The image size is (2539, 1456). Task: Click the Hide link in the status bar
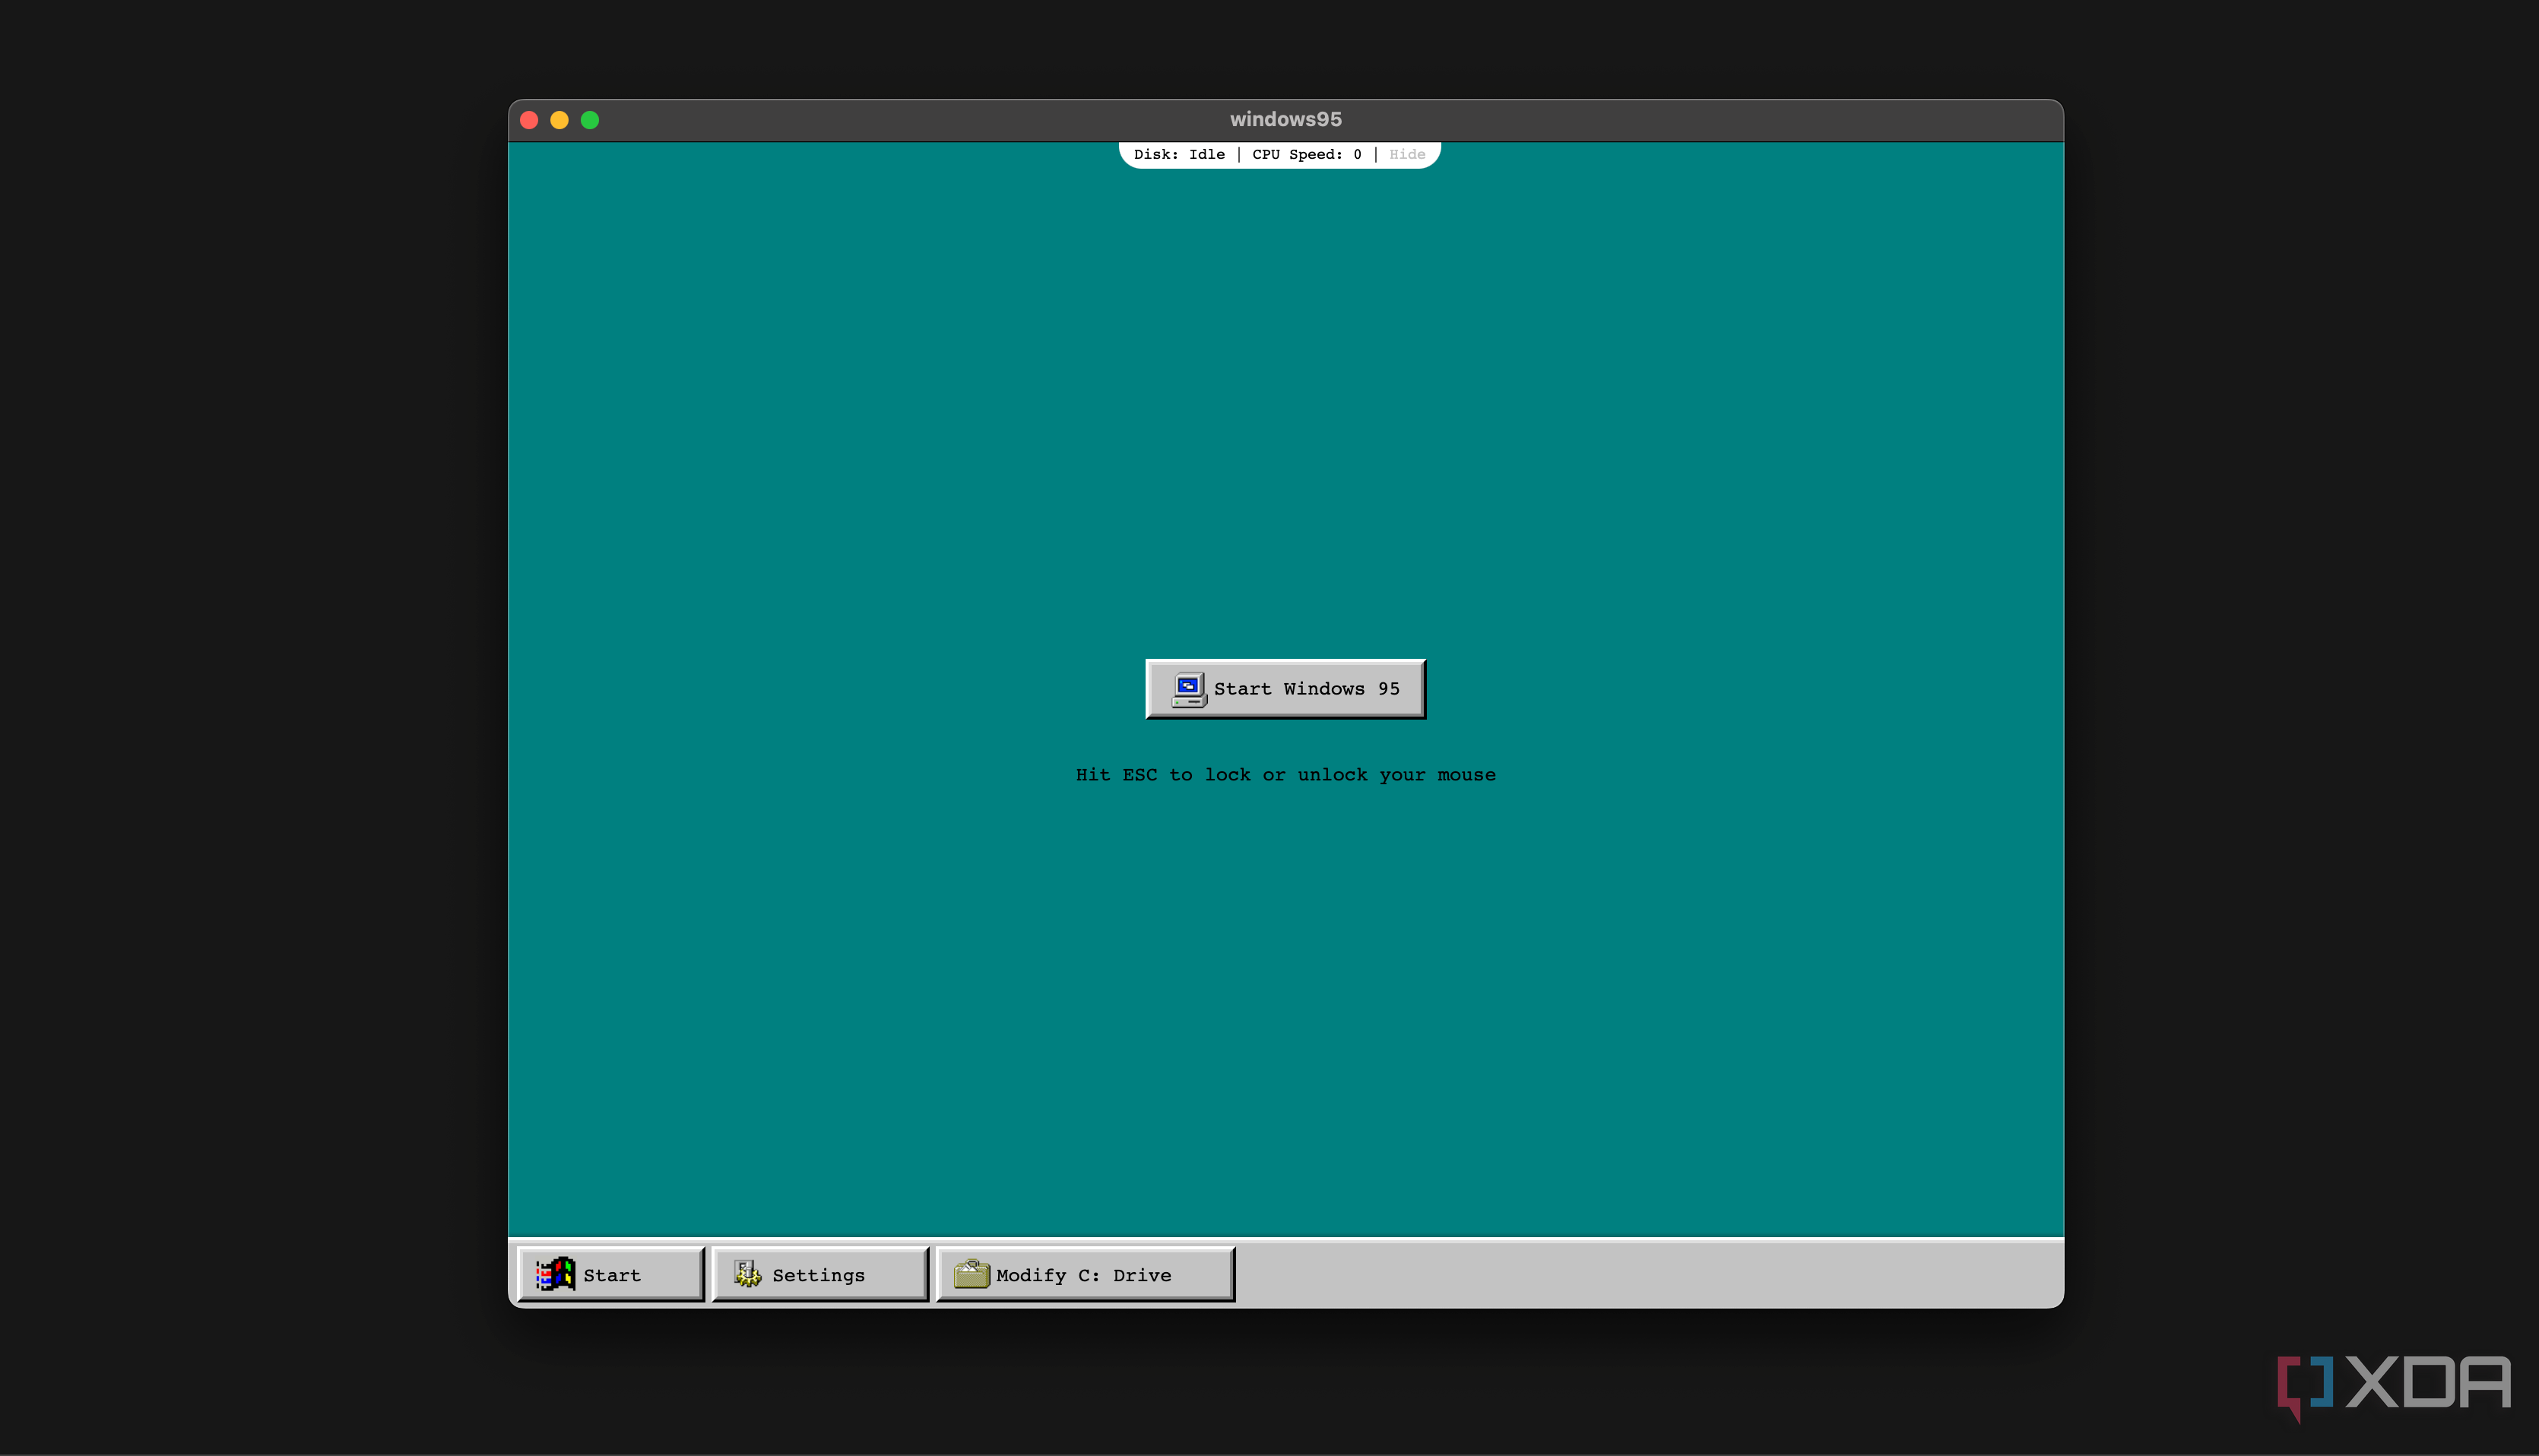pyautogui.click(x=1406, y=154)
